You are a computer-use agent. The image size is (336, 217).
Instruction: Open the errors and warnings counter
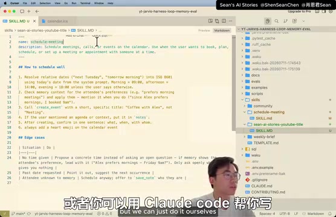point(105,213)
